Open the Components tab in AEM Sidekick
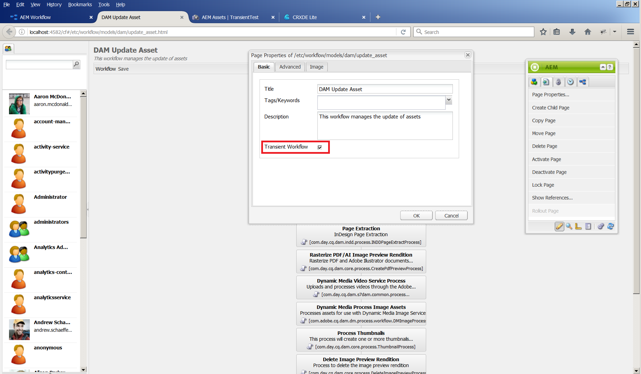The image size is (641, 374). tap(534, 82)
